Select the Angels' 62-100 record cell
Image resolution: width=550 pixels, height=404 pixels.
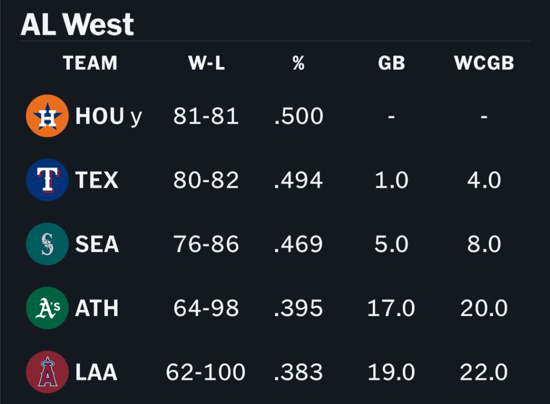pos(206,372)
